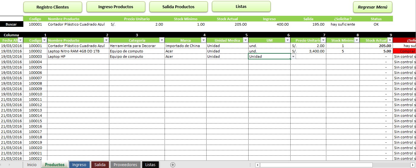Open the Proveedores sheet tab
The width and height of the screenshot is (416, 168).
(125, 165)
